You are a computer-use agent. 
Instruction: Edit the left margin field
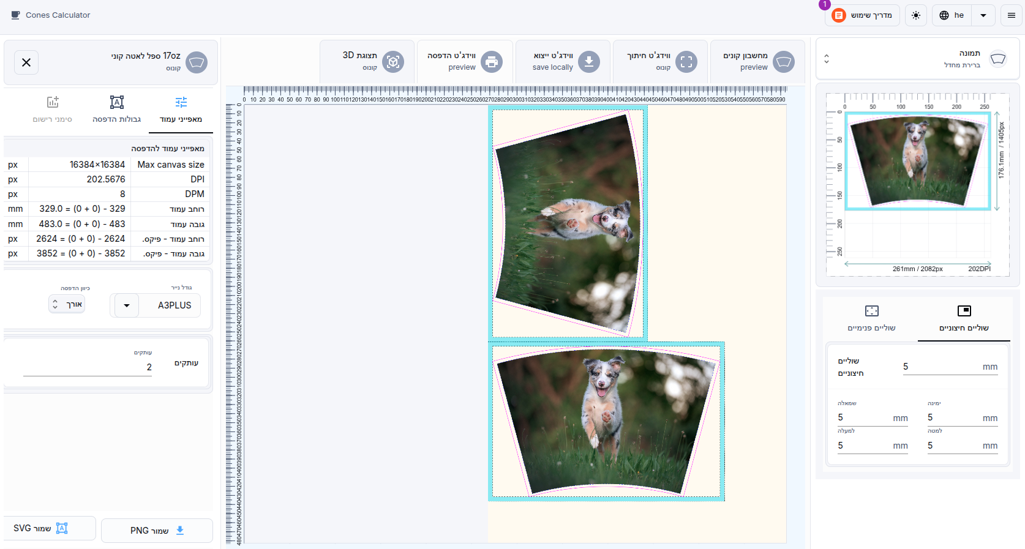coord(873,418)
